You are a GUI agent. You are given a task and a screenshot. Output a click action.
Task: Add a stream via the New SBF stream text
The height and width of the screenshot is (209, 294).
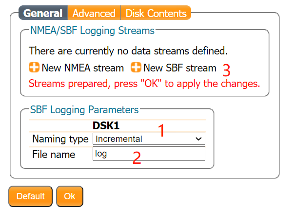(180, 68)
